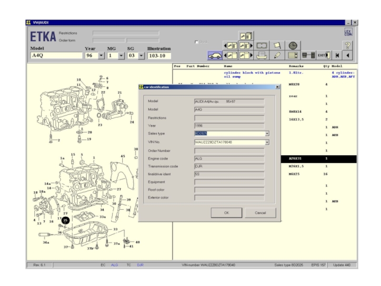
Task: Click the 'cylinder block with pistons' heading
Action: pyautogui.click(x=252, y=73)
